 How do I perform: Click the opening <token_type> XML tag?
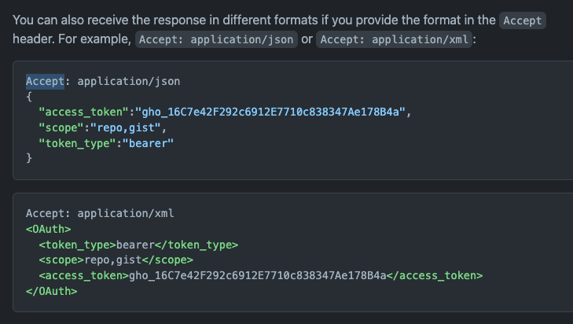coord(77,245)
